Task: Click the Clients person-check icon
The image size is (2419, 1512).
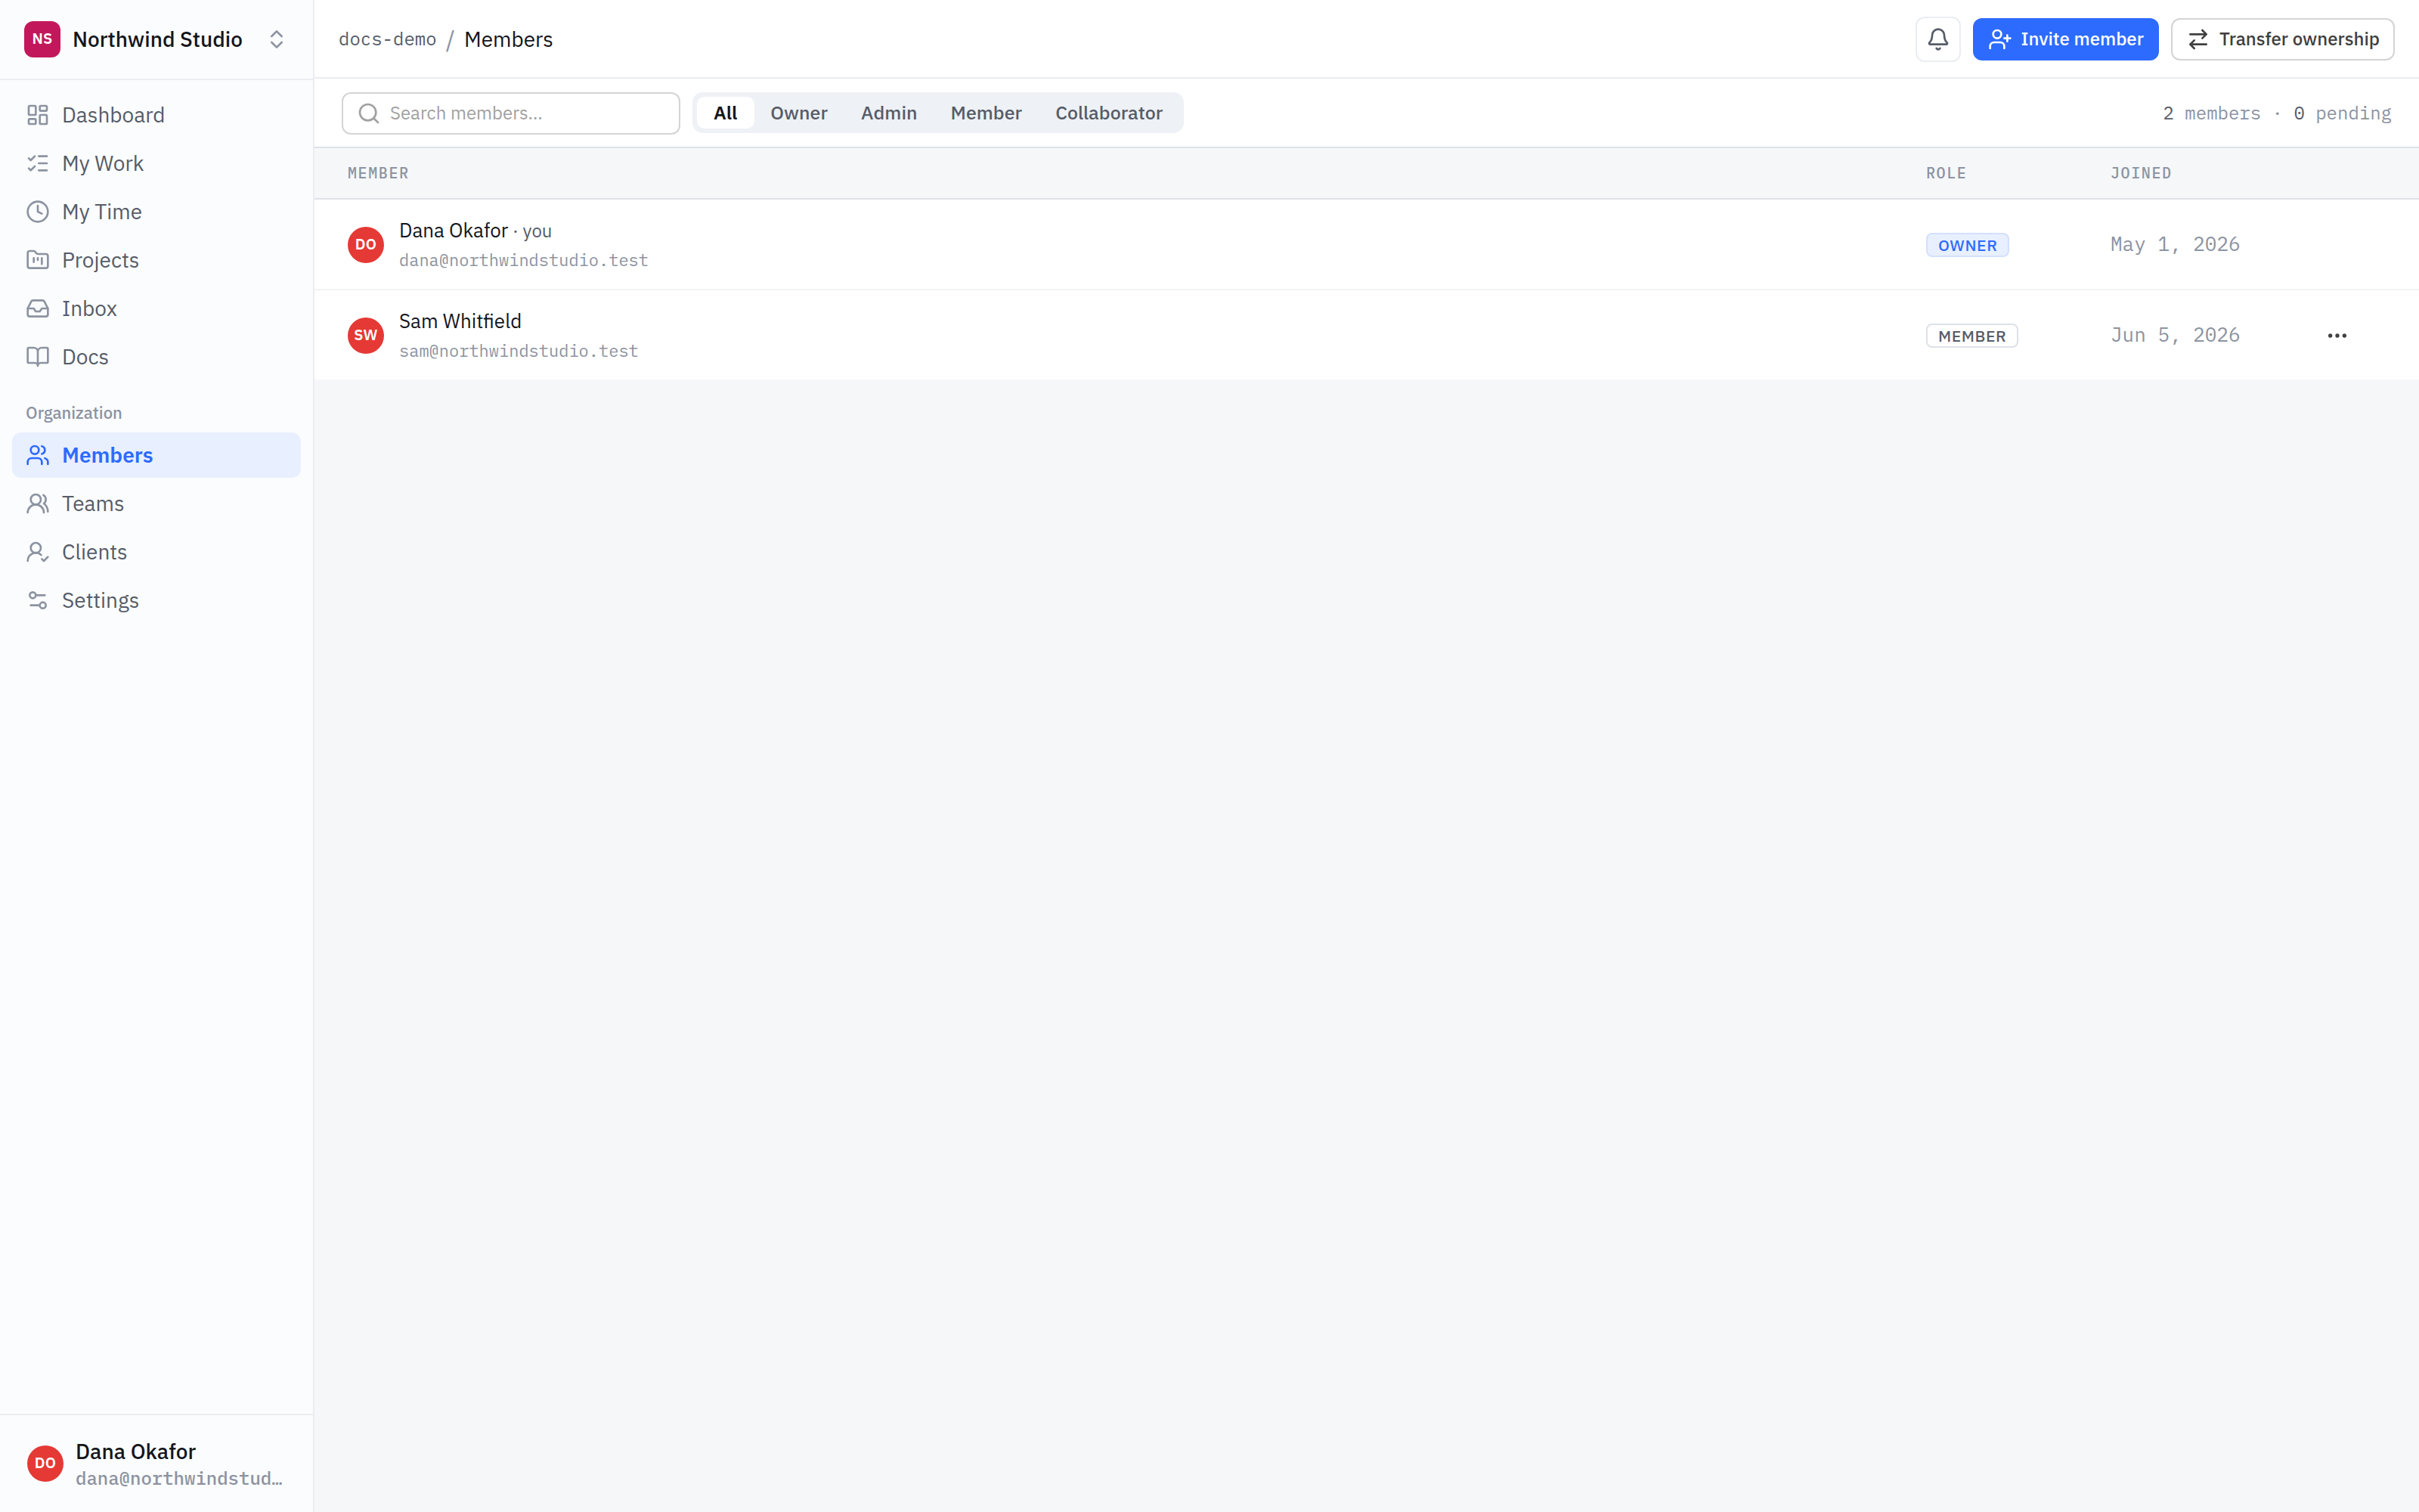Action: click(x=38, y=552)
